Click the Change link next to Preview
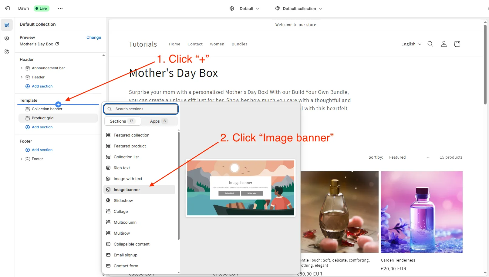Viewport: 489px width, 277px height. (93, 37)
